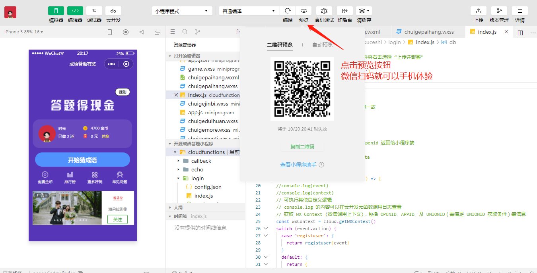The width and height of the screenshot is (537, 273).
Task: Start real device debugging
Action: 324,11
